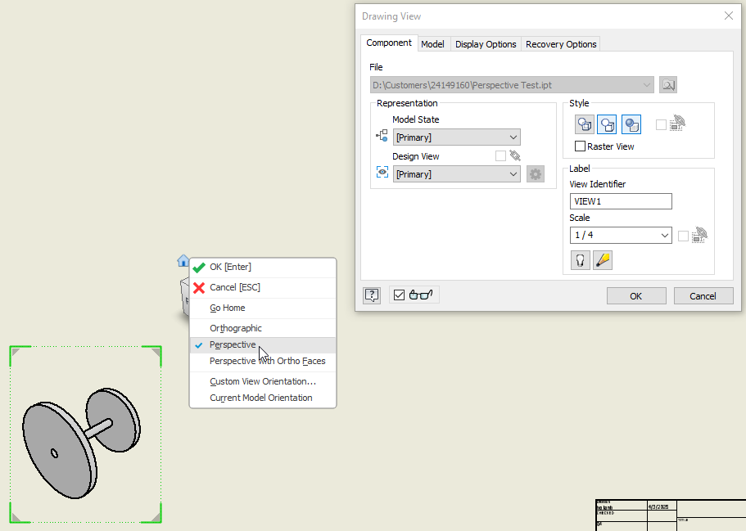746x531 pixels.
Task: Open the Design View settings gear
Action: (x=536, y=173)
